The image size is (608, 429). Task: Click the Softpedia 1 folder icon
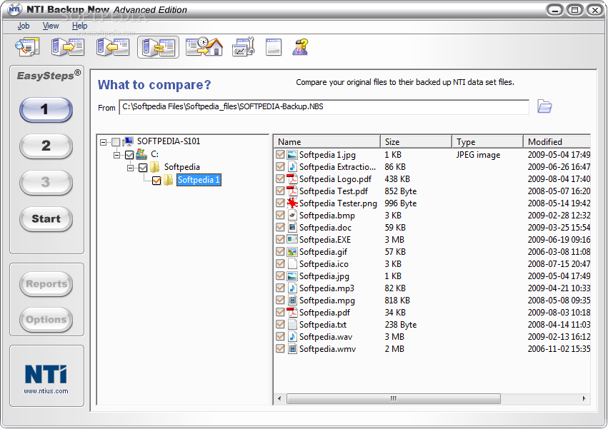click(x=169, y=180)
